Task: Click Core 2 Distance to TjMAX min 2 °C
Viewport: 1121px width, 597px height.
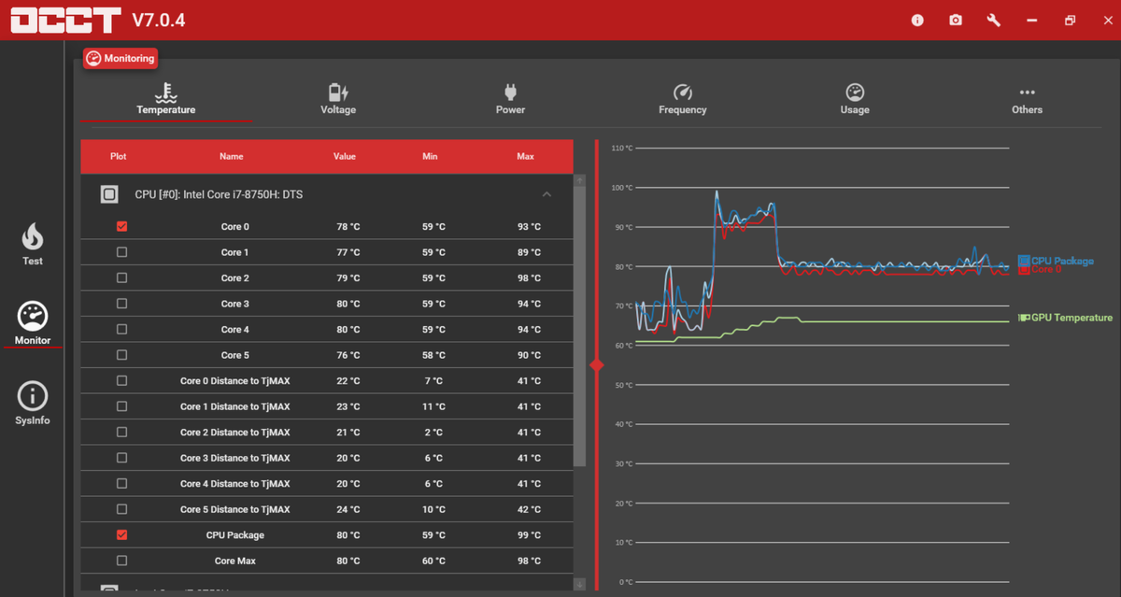Action: (433, 432)
